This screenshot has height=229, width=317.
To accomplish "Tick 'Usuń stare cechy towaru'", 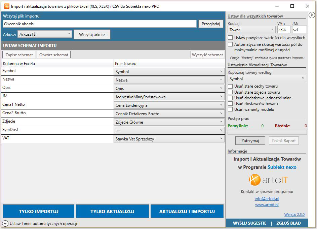I will point(230,86).
